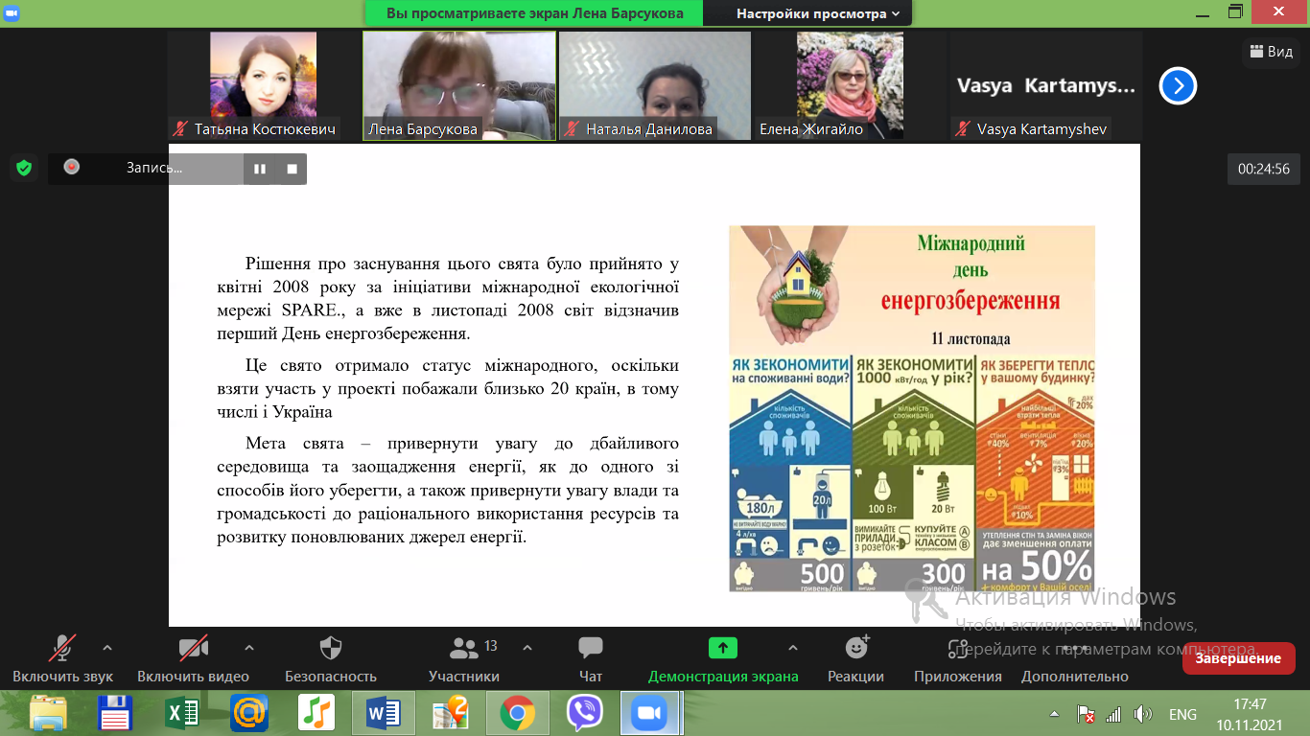Expand audio options arrow next to Включить звук
This screenshot has width=1310, height=736.
tap(107, 647)
